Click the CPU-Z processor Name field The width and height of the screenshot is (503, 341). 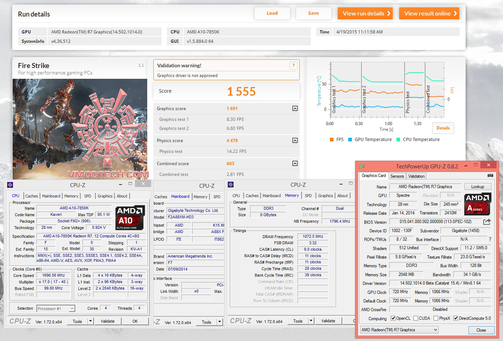(74, 208)
